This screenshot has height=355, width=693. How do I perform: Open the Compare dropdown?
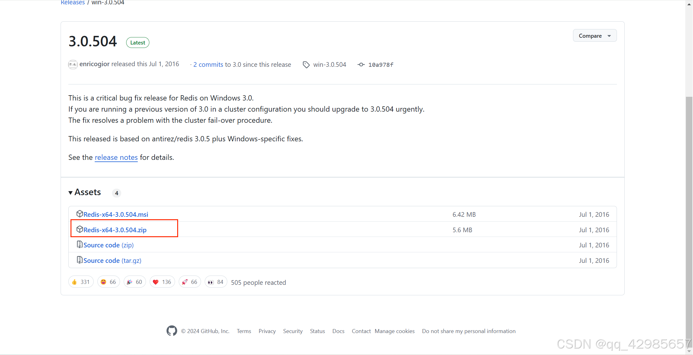click(x=594, y=36)
